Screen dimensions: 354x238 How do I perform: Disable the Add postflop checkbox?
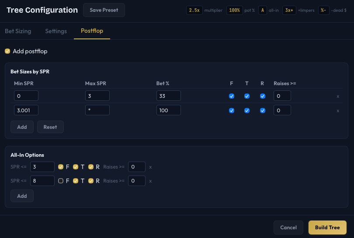point(7,51)
